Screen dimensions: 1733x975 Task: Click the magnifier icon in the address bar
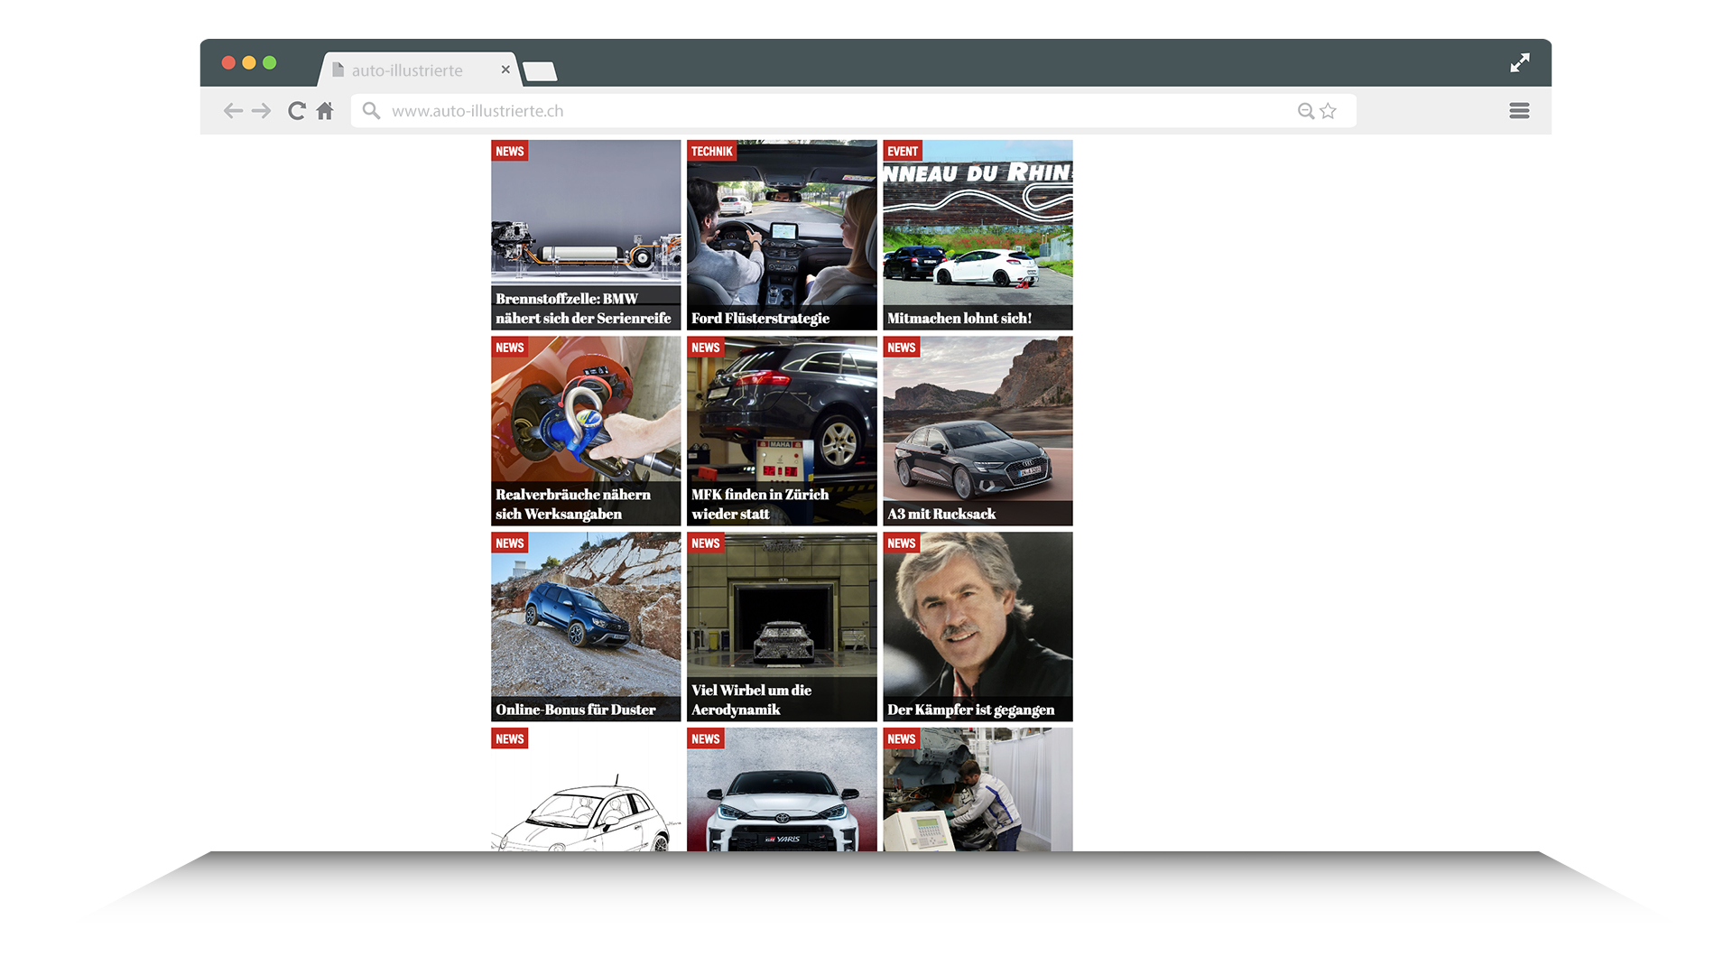pyautogui.click(x=371, y=110)
